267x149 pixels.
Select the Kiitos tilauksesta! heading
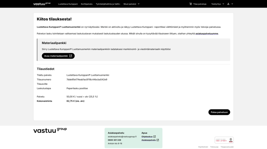click(x=54, y=19)
